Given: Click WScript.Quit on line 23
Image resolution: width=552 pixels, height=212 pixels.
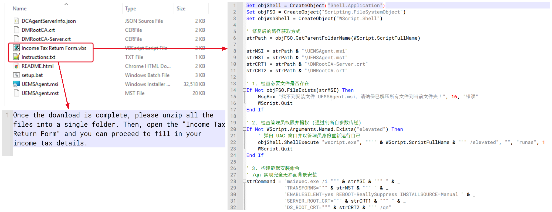Looking at the screenshot, I should [275, 149].
